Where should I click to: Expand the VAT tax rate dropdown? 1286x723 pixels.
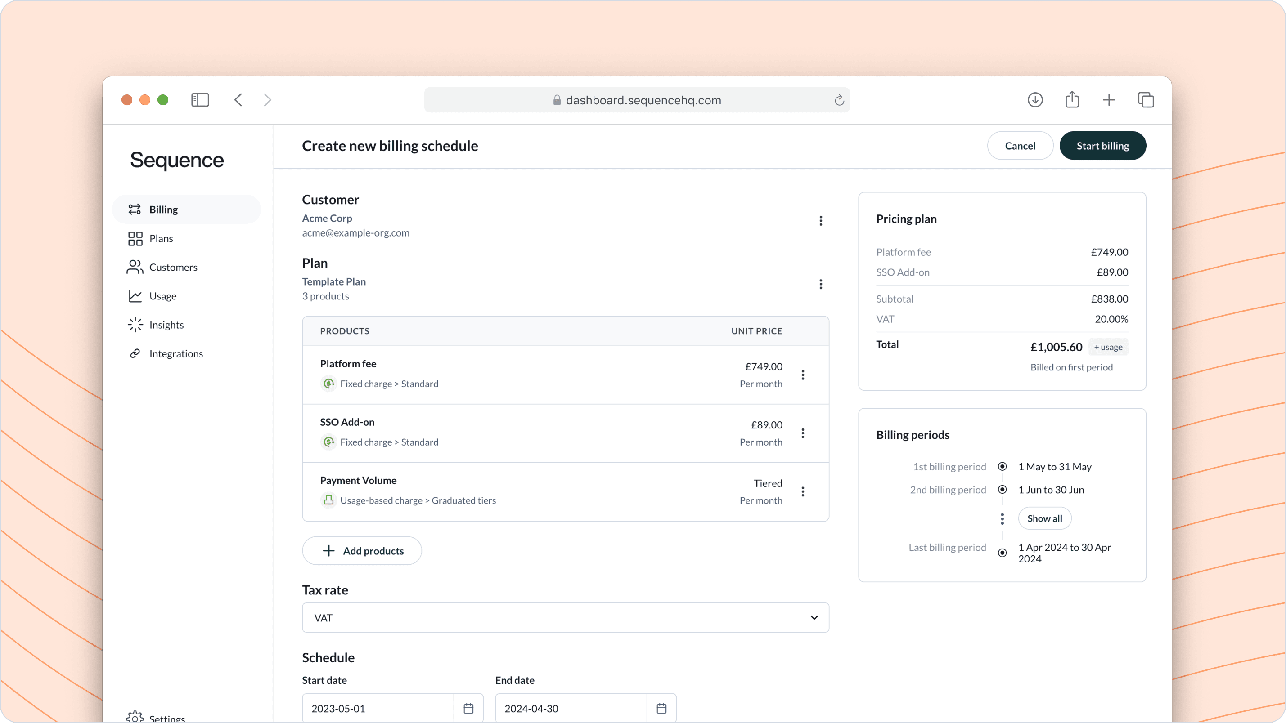click(x=565, y=618)
